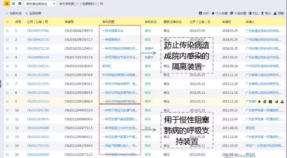Viewport: 287px width, 158px height.
Task: Tick the checkbox for row 7
Action: (x=7, y=84)
